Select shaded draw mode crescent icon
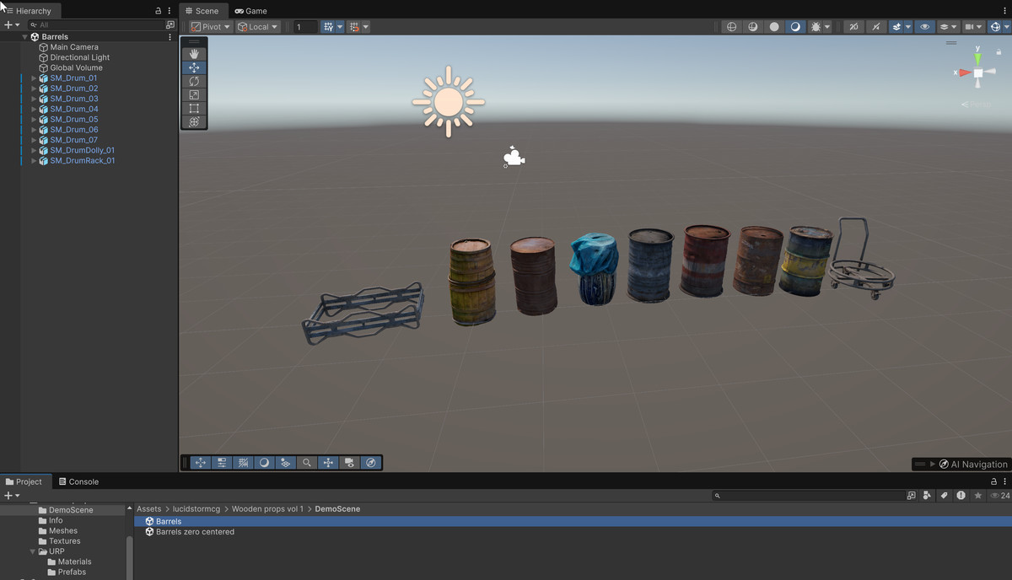Image resolution: width=1012 pixels, height=580 pixels. pos(795,27)
